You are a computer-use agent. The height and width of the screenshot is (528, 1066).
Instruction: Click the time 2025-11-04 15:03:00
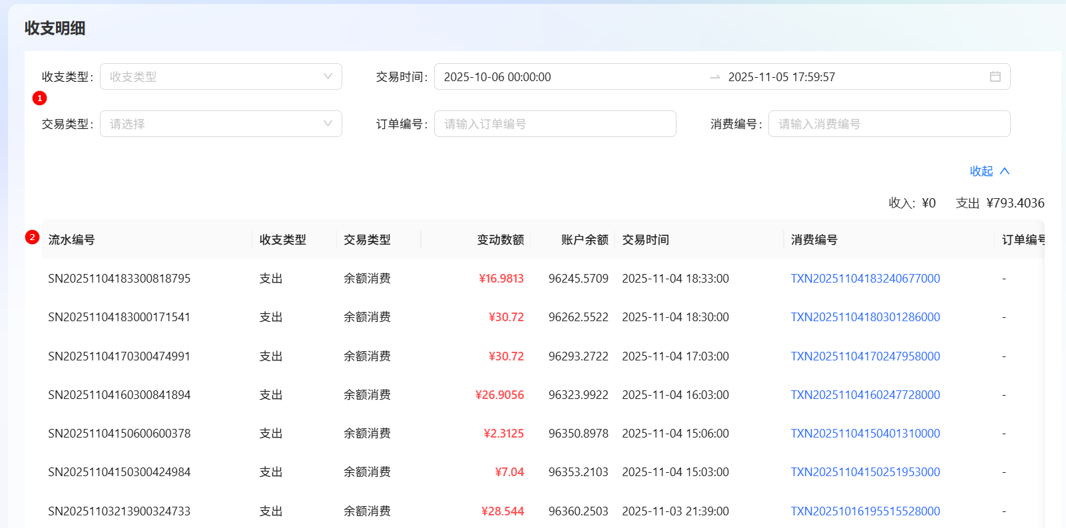point(675,472)
